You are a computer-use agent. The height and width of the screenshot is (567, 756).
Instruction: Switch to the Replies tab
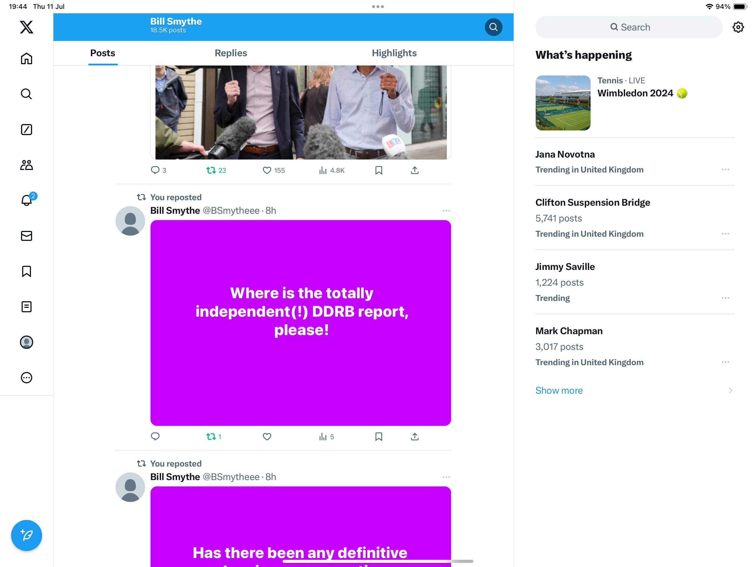(x=231, y=53)
